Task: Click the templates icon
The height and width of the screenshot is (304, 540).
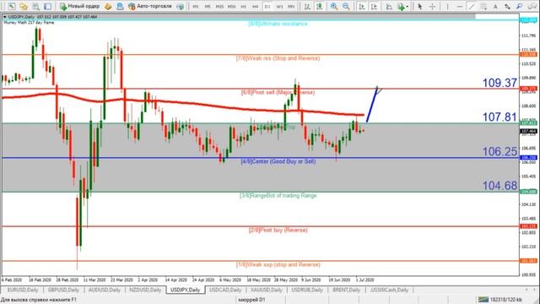Action: [x=401, y=6]
